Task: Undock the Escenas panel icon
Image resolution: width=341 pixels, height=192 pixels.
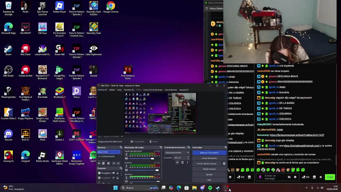Action: click(121, 147)
